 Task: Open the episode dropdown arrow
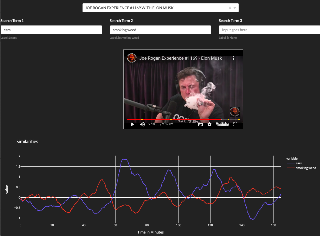[235, 8]
